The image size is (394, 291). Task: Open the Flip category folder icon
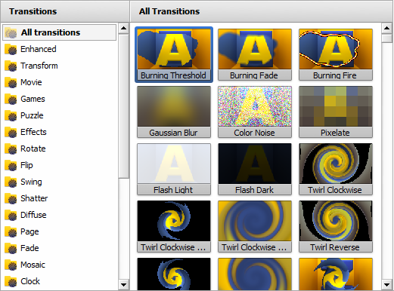[x=11, y=165]
